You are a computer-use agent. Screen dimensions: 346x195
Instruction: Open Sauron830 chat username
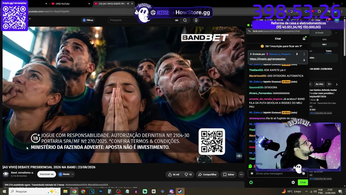pyautogui.click(x=256, y=87)
